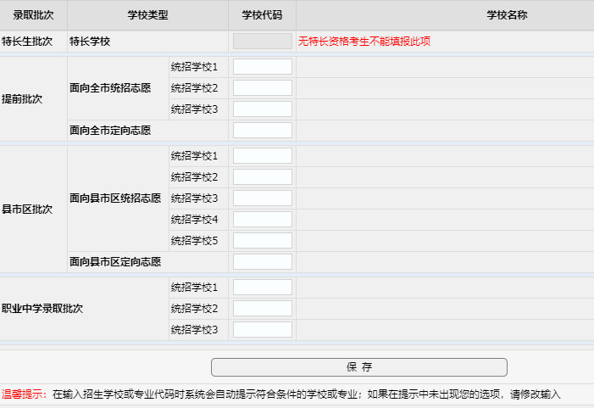
Task: Click the 职业中学录取批次 label
Action: coord(42,309)
